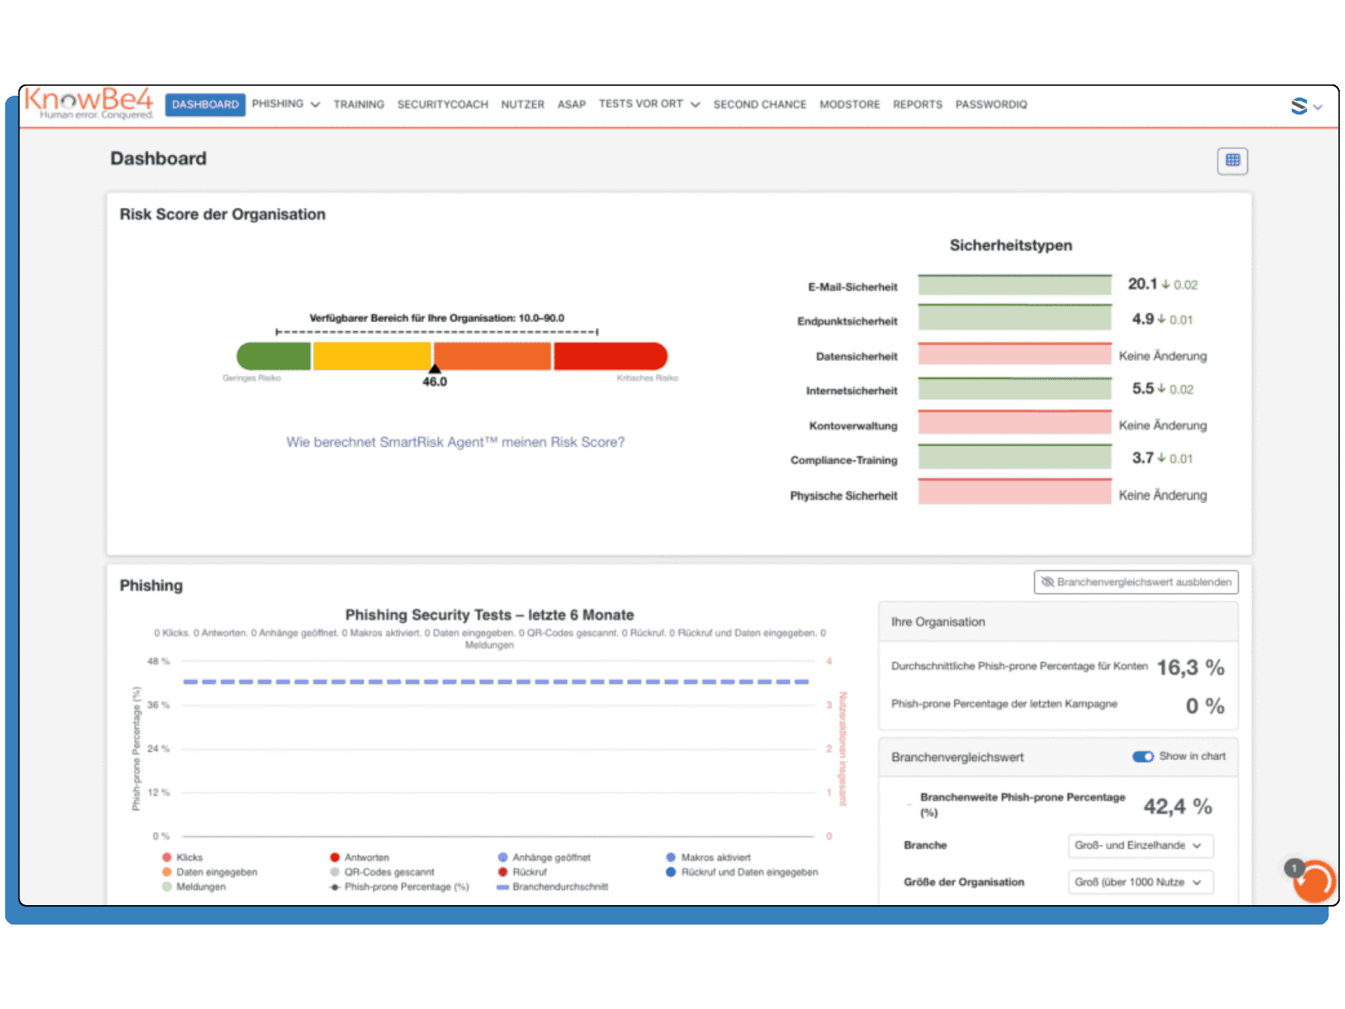Toggle the Branchendurchschnitt legend entry
Screen dimensions: 1345x1009
[553, 886]
